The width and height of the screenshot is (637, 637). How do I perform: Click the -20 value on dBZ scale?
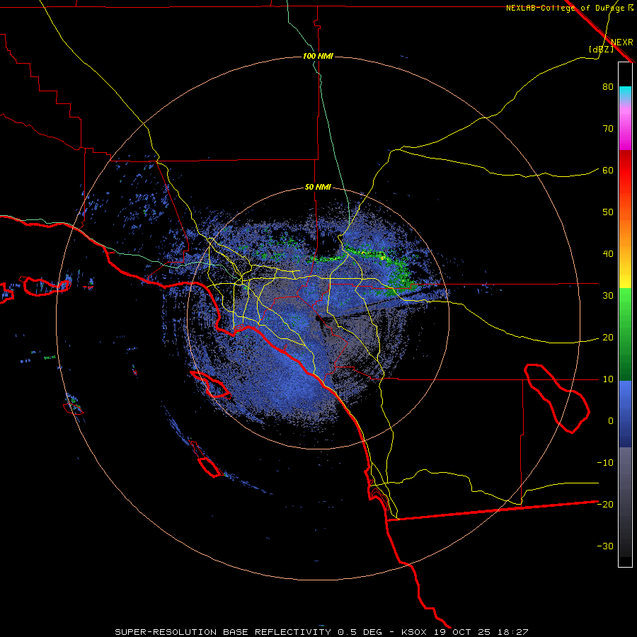pos(605,505)
